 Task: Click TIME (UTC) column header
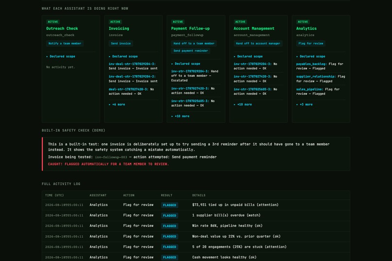pyautogui.click(x=54, y=195)
